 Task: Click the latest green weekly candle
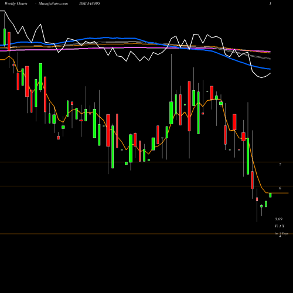coord(270,195)
